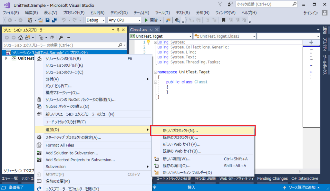Click the editor horizontal scrollbar right arrow

coord(300,171)
